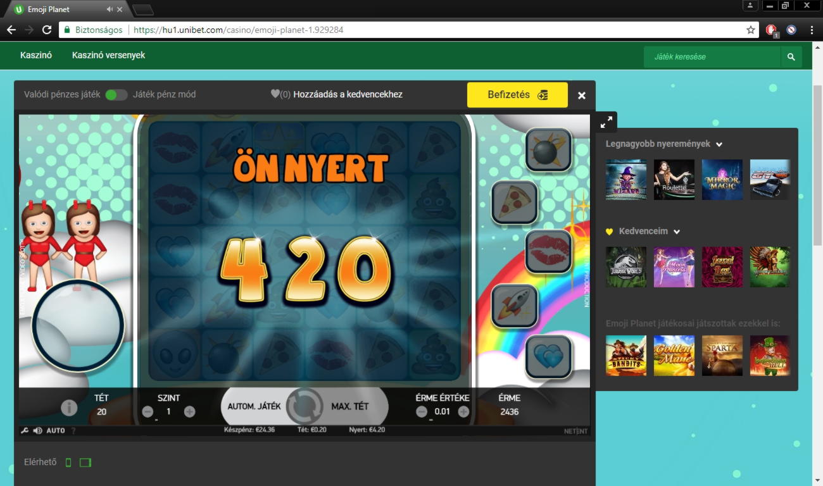823x486 pixels.
Task: Open the Sticky Bandits thumbnail
Action: [x=626, y=356]
